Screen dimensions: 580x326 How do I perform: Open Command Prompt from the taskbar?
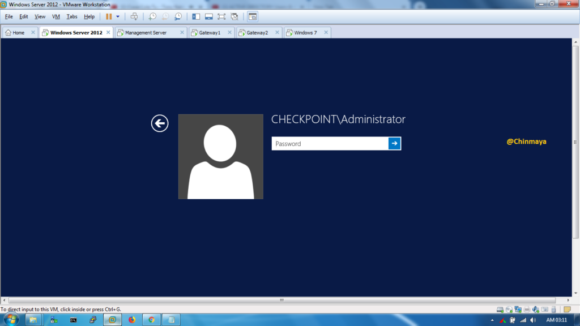73,320
